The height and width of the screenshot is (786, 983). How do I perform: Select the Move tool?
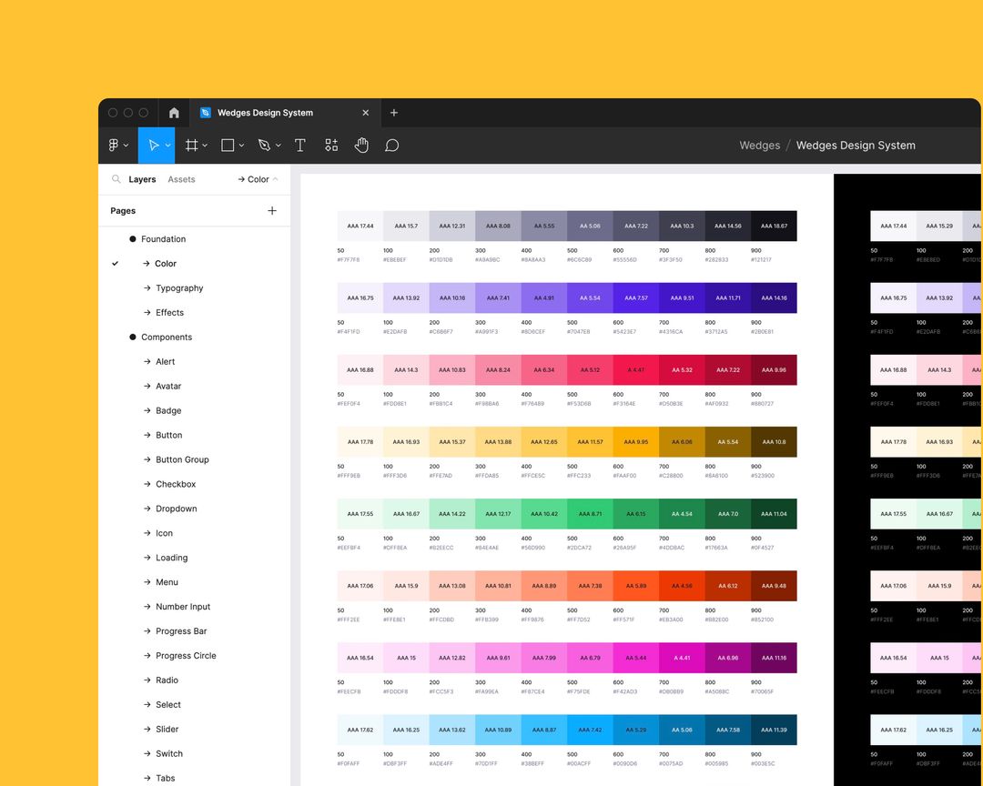(155, 145)
